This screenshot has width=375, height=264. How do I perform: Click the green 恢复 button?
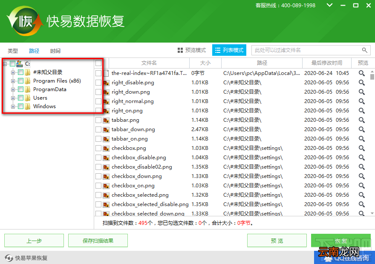pos(341,241)
